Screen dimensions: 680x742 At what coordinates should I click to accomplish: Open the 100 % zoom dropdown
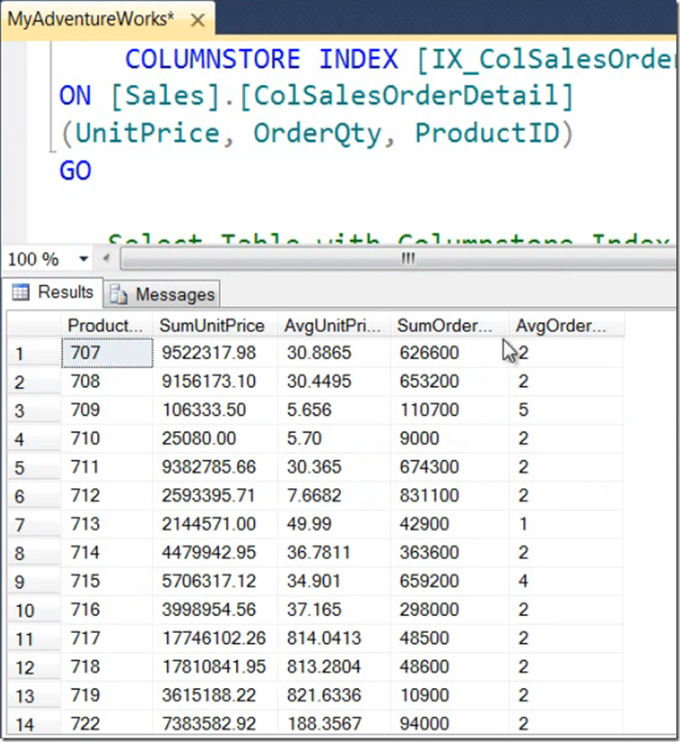tap(84, 258)
